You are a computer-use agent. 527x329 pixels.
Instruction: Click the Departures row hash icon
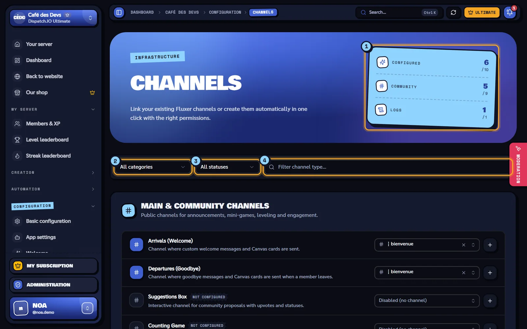[x=136, y=272]
